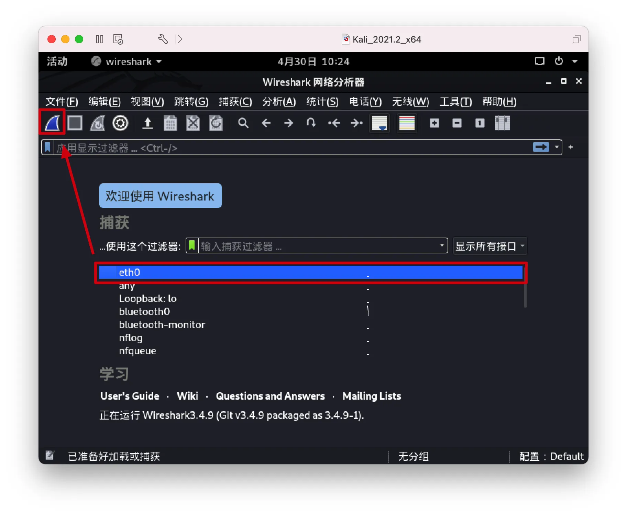Select the any interface
Image resolution: width=627 pixels, height=515 pixels.
[x=311, y=286]
